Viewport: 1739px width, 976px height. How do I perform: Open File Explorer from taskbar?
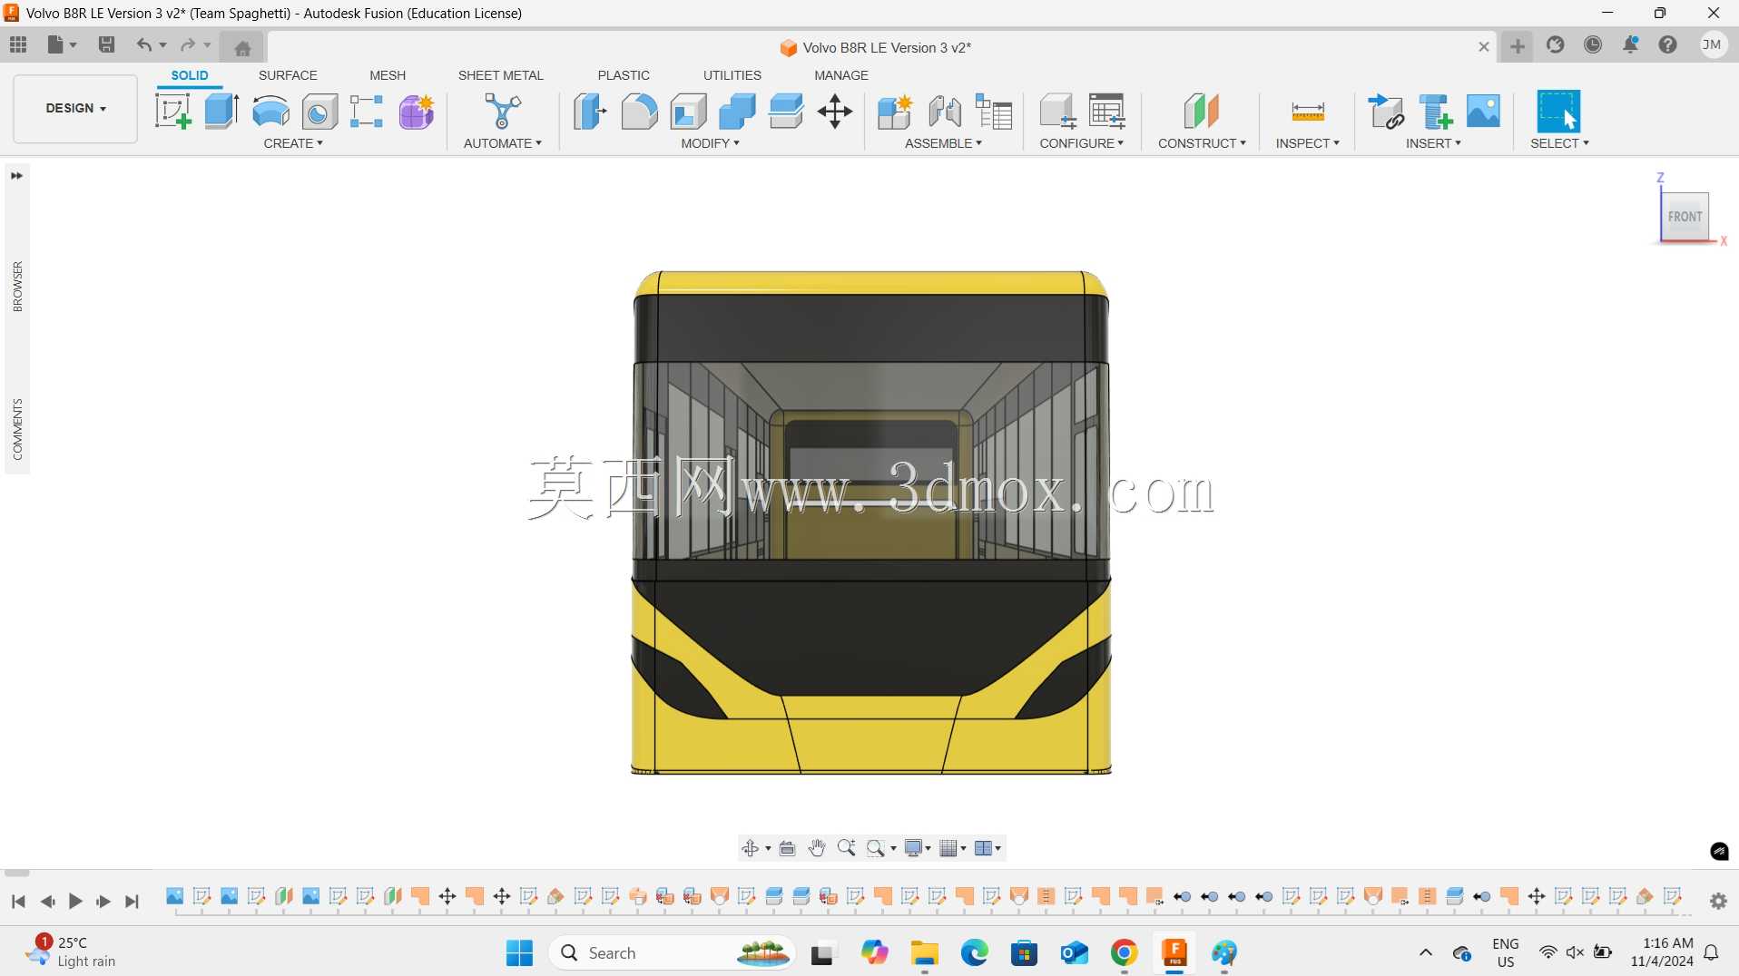pos(925,952)
